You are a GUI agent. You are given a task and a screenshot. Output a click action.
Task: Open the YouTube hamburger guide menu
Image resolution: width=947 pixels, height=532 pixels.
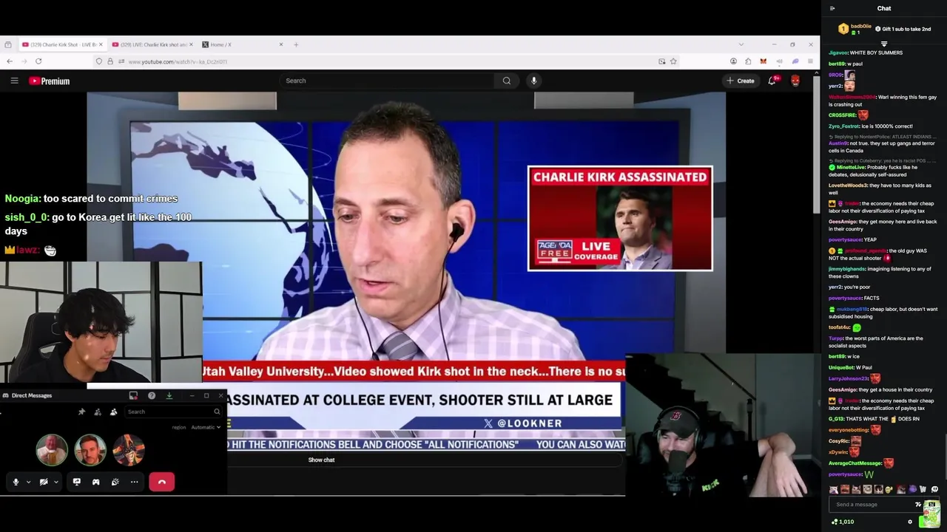[x=14, y=81]
